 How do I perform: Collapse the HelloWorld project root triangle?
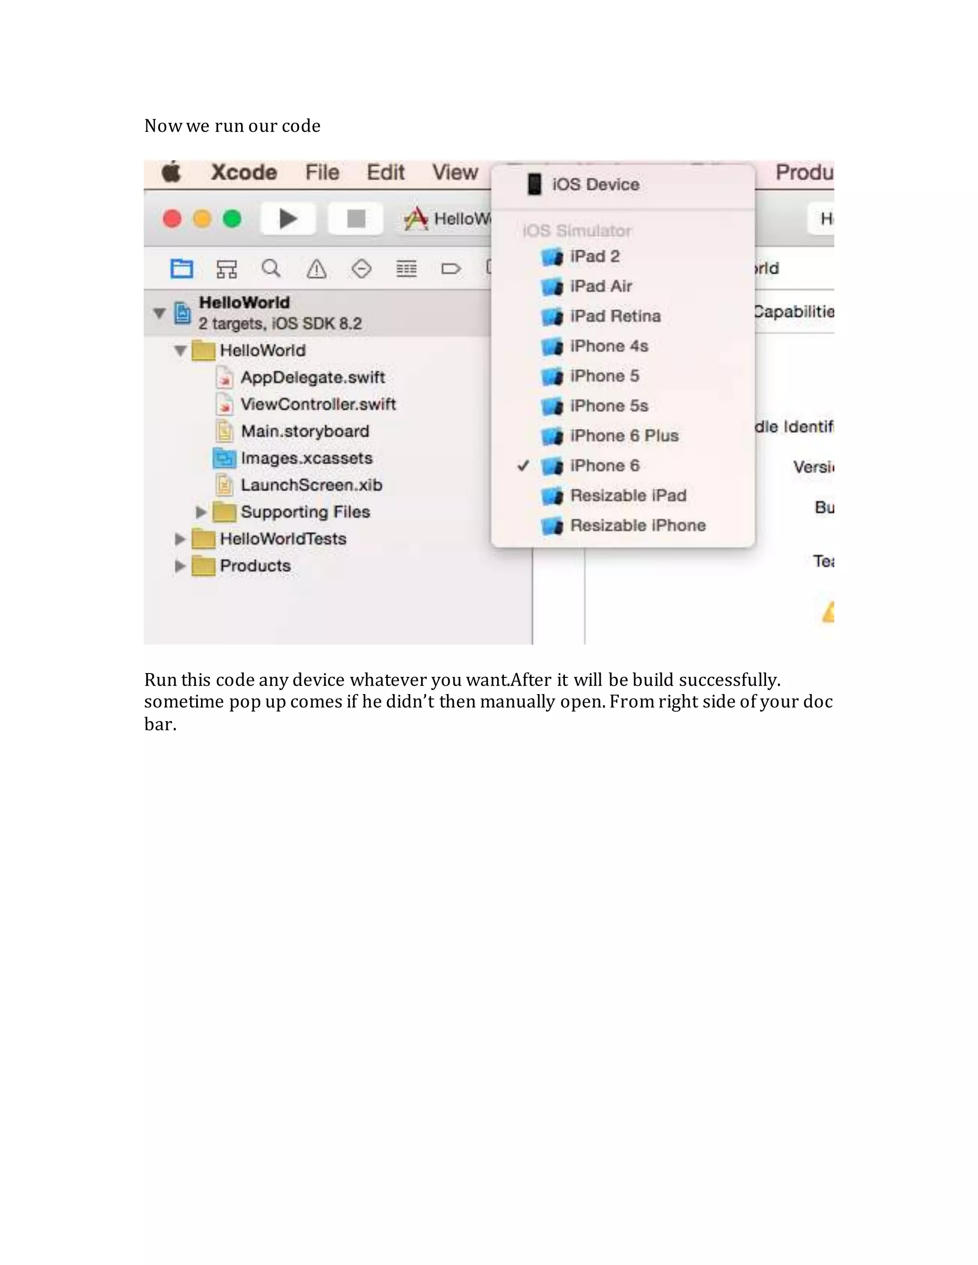159,313
